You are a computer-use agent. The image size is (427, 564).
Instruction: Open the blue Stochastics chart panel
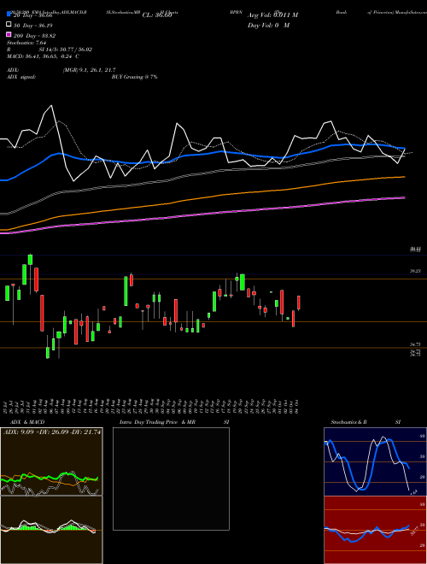point(375,461)
